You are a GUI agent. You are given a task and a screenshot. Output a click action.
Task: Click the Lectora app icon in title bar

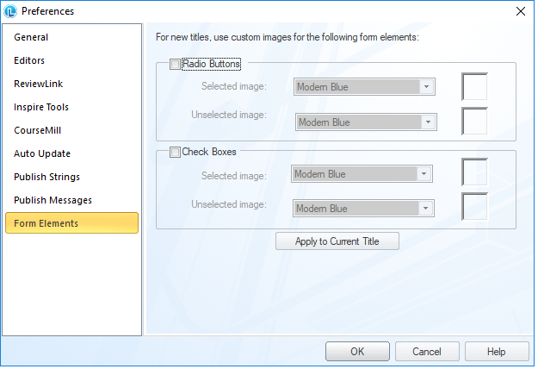point(10,11)
